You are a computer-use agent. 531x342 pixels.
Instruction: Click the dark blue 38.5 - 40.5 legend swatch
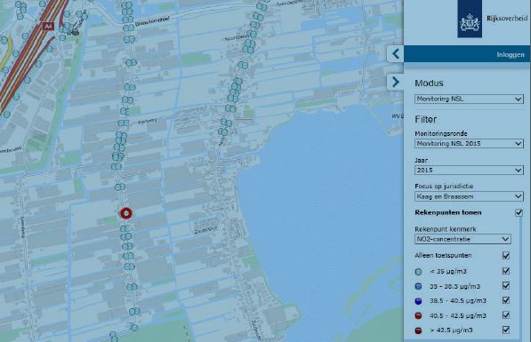[x=419, y=301]
